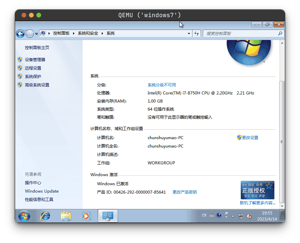
Task: Open 远程设置 from sidebar
Action: [33, 68]
